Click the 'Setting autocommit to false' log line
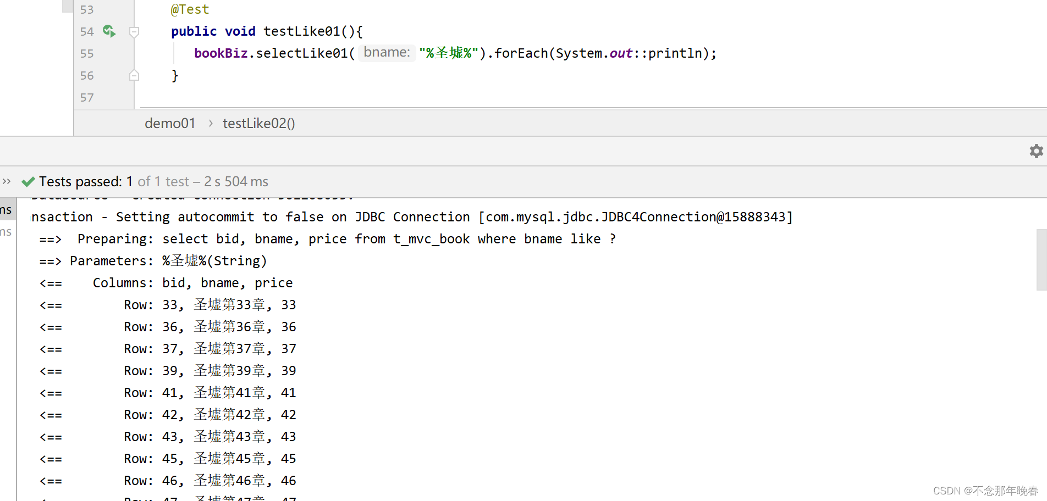The width and height of the screenshot is (1047, 501). tap(412, 217)
